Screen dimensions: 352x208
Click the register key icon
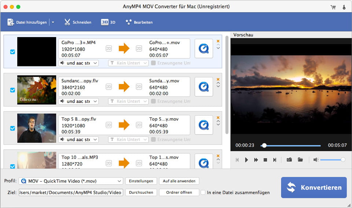(x=344, y=7)
